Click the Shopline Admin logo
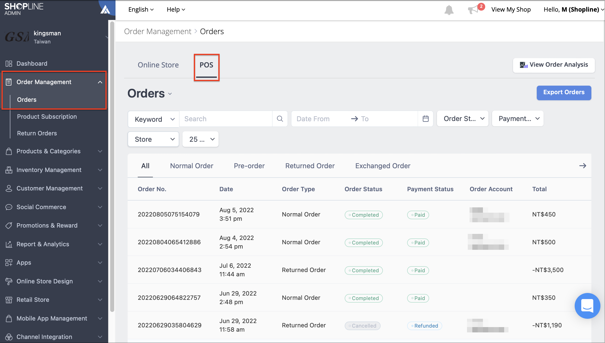605x343 pixels. [x=24, y=9]
